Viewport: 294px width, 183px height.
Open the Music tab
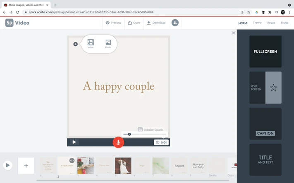coord(284,23)
